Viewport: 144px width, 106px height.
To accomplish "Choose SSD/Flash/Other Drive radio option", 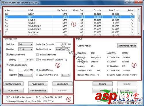I will [37, 75].
